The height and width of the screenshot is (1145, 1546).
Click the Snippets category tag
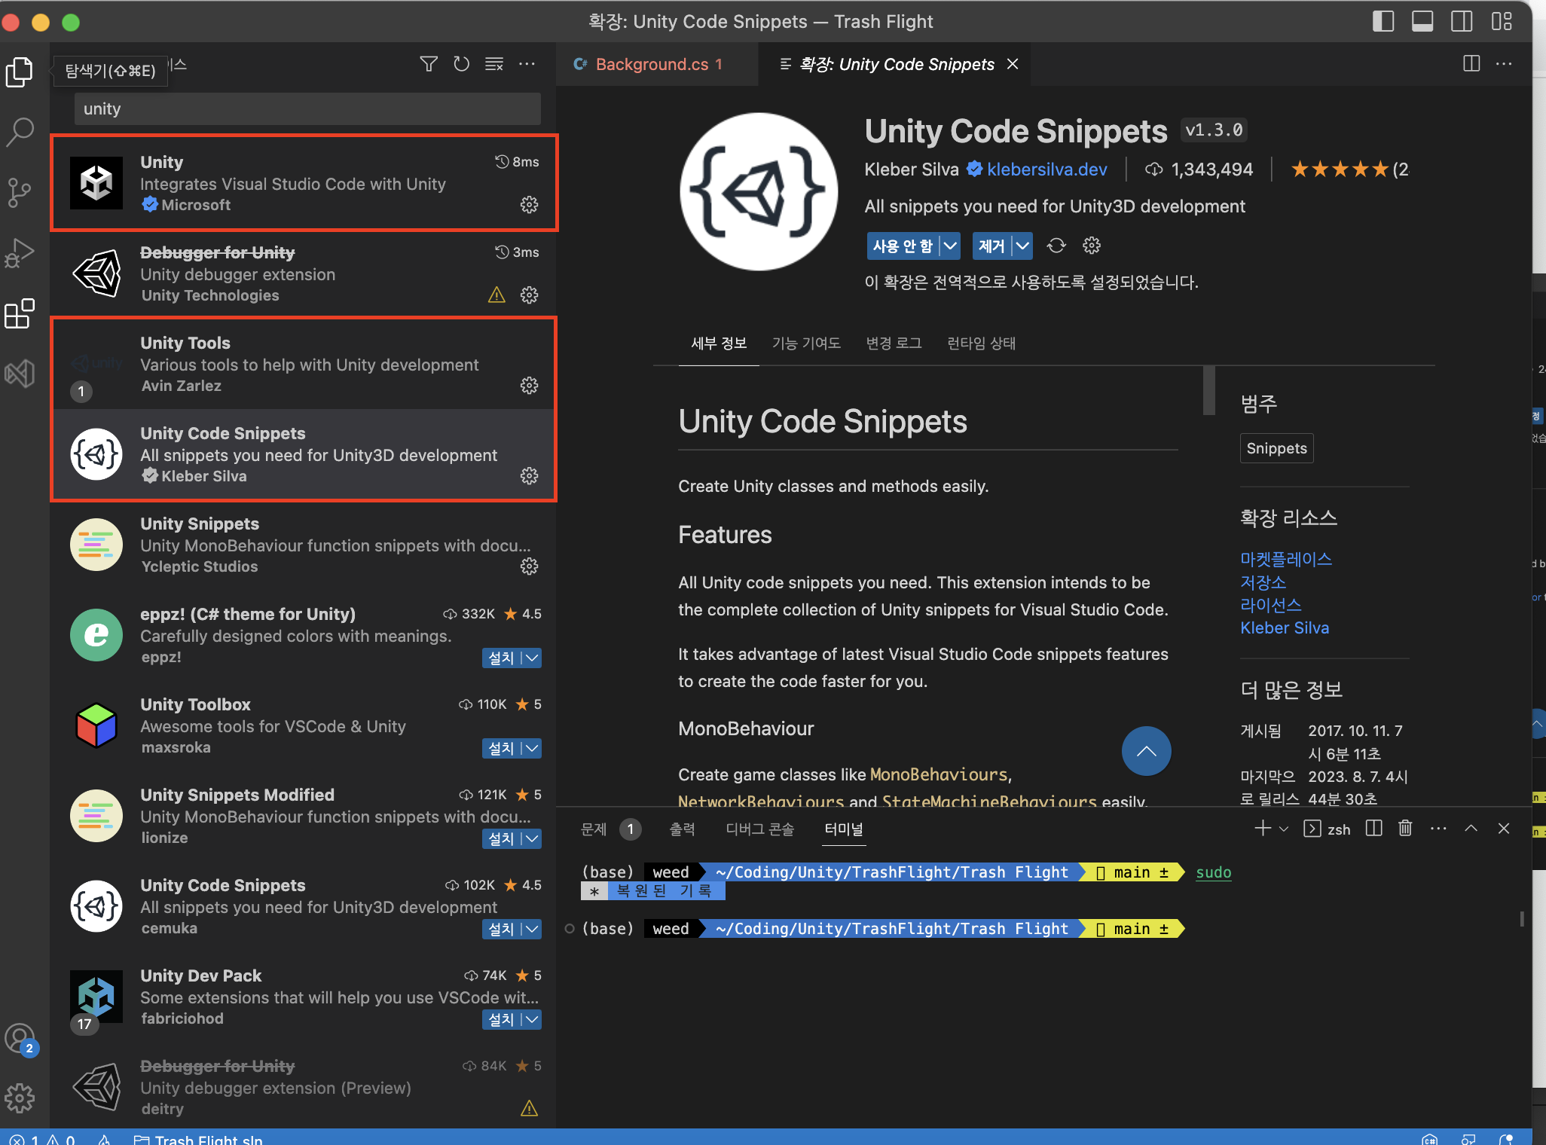point(1276,448)
